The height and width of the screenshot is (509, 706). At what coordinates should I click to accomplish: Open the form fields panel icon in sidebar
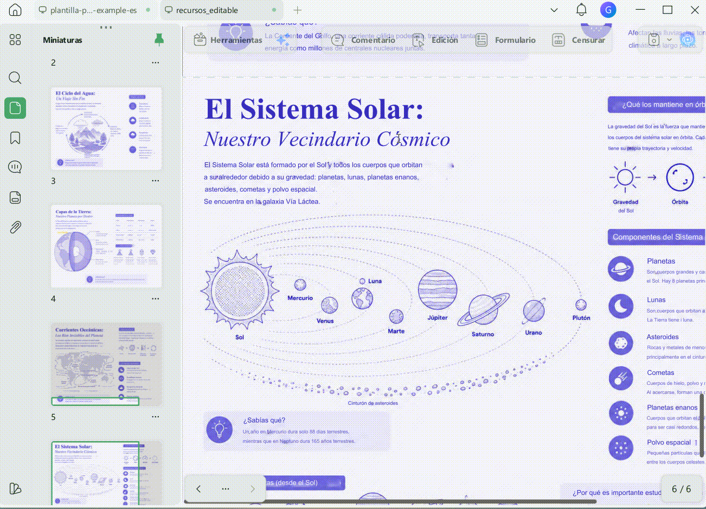tap(15, 197)
